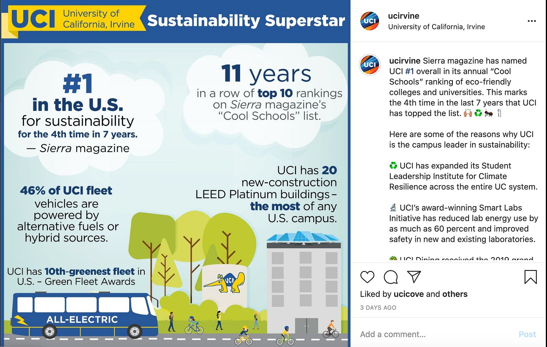This screenshot has height=347, width=547.
Task: Click UCI avatar beside the caption
Action: click(x=370, y=64)
